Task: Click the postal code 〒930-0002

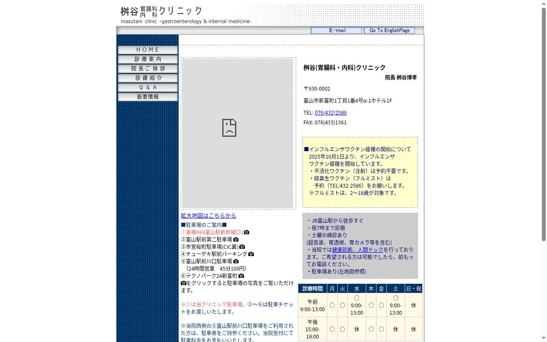Action: [317, 88]
